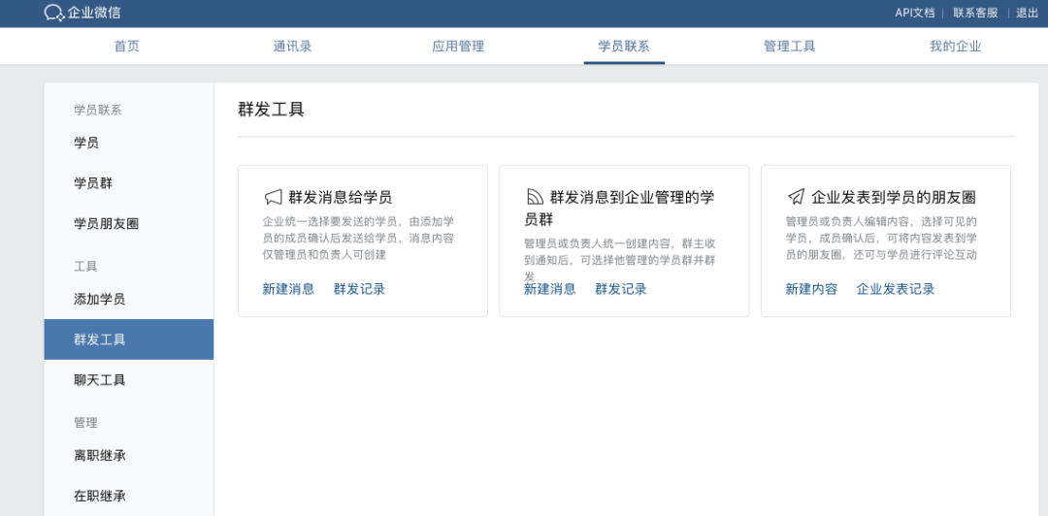Viewport: 1048px width, 516px height.
Task: Select 群发工具 in the sidebar
Action: pos(129,339)
